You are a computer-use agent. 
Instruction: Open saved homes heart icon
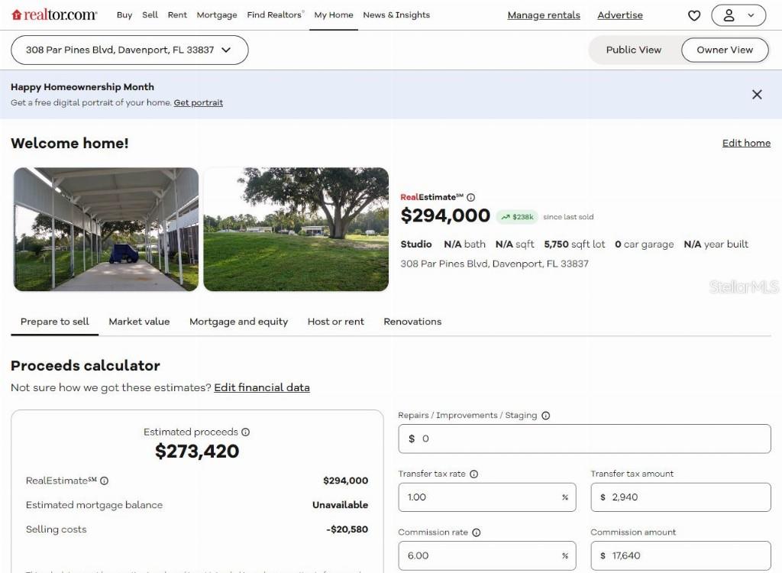click(x=693, y=15)
